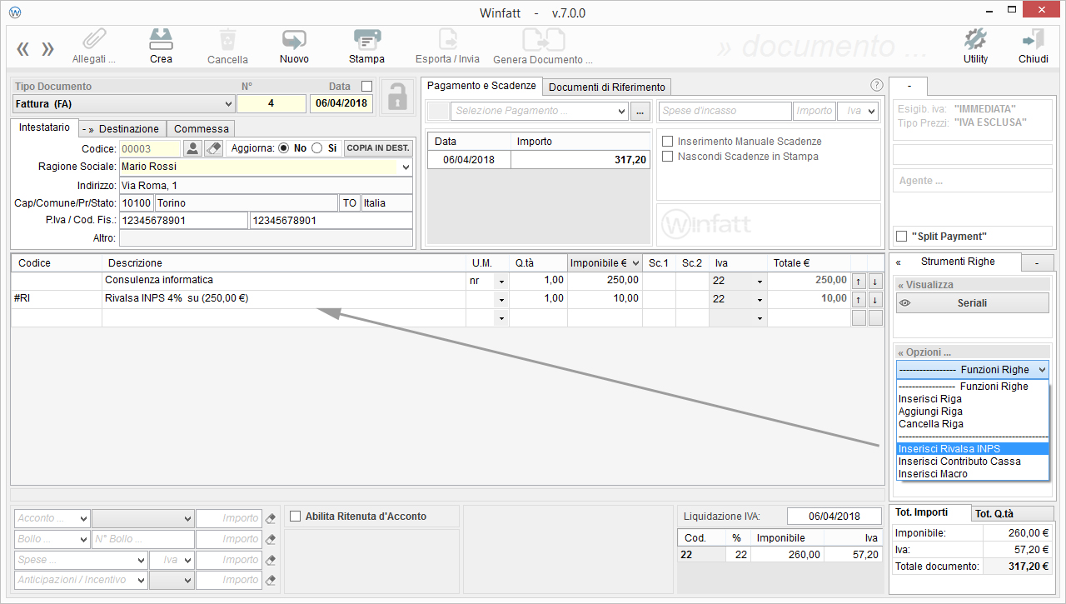1066x604 pixels.
Task: Open Imponibile € column header dropdown
Action: [x=635, y=263]
